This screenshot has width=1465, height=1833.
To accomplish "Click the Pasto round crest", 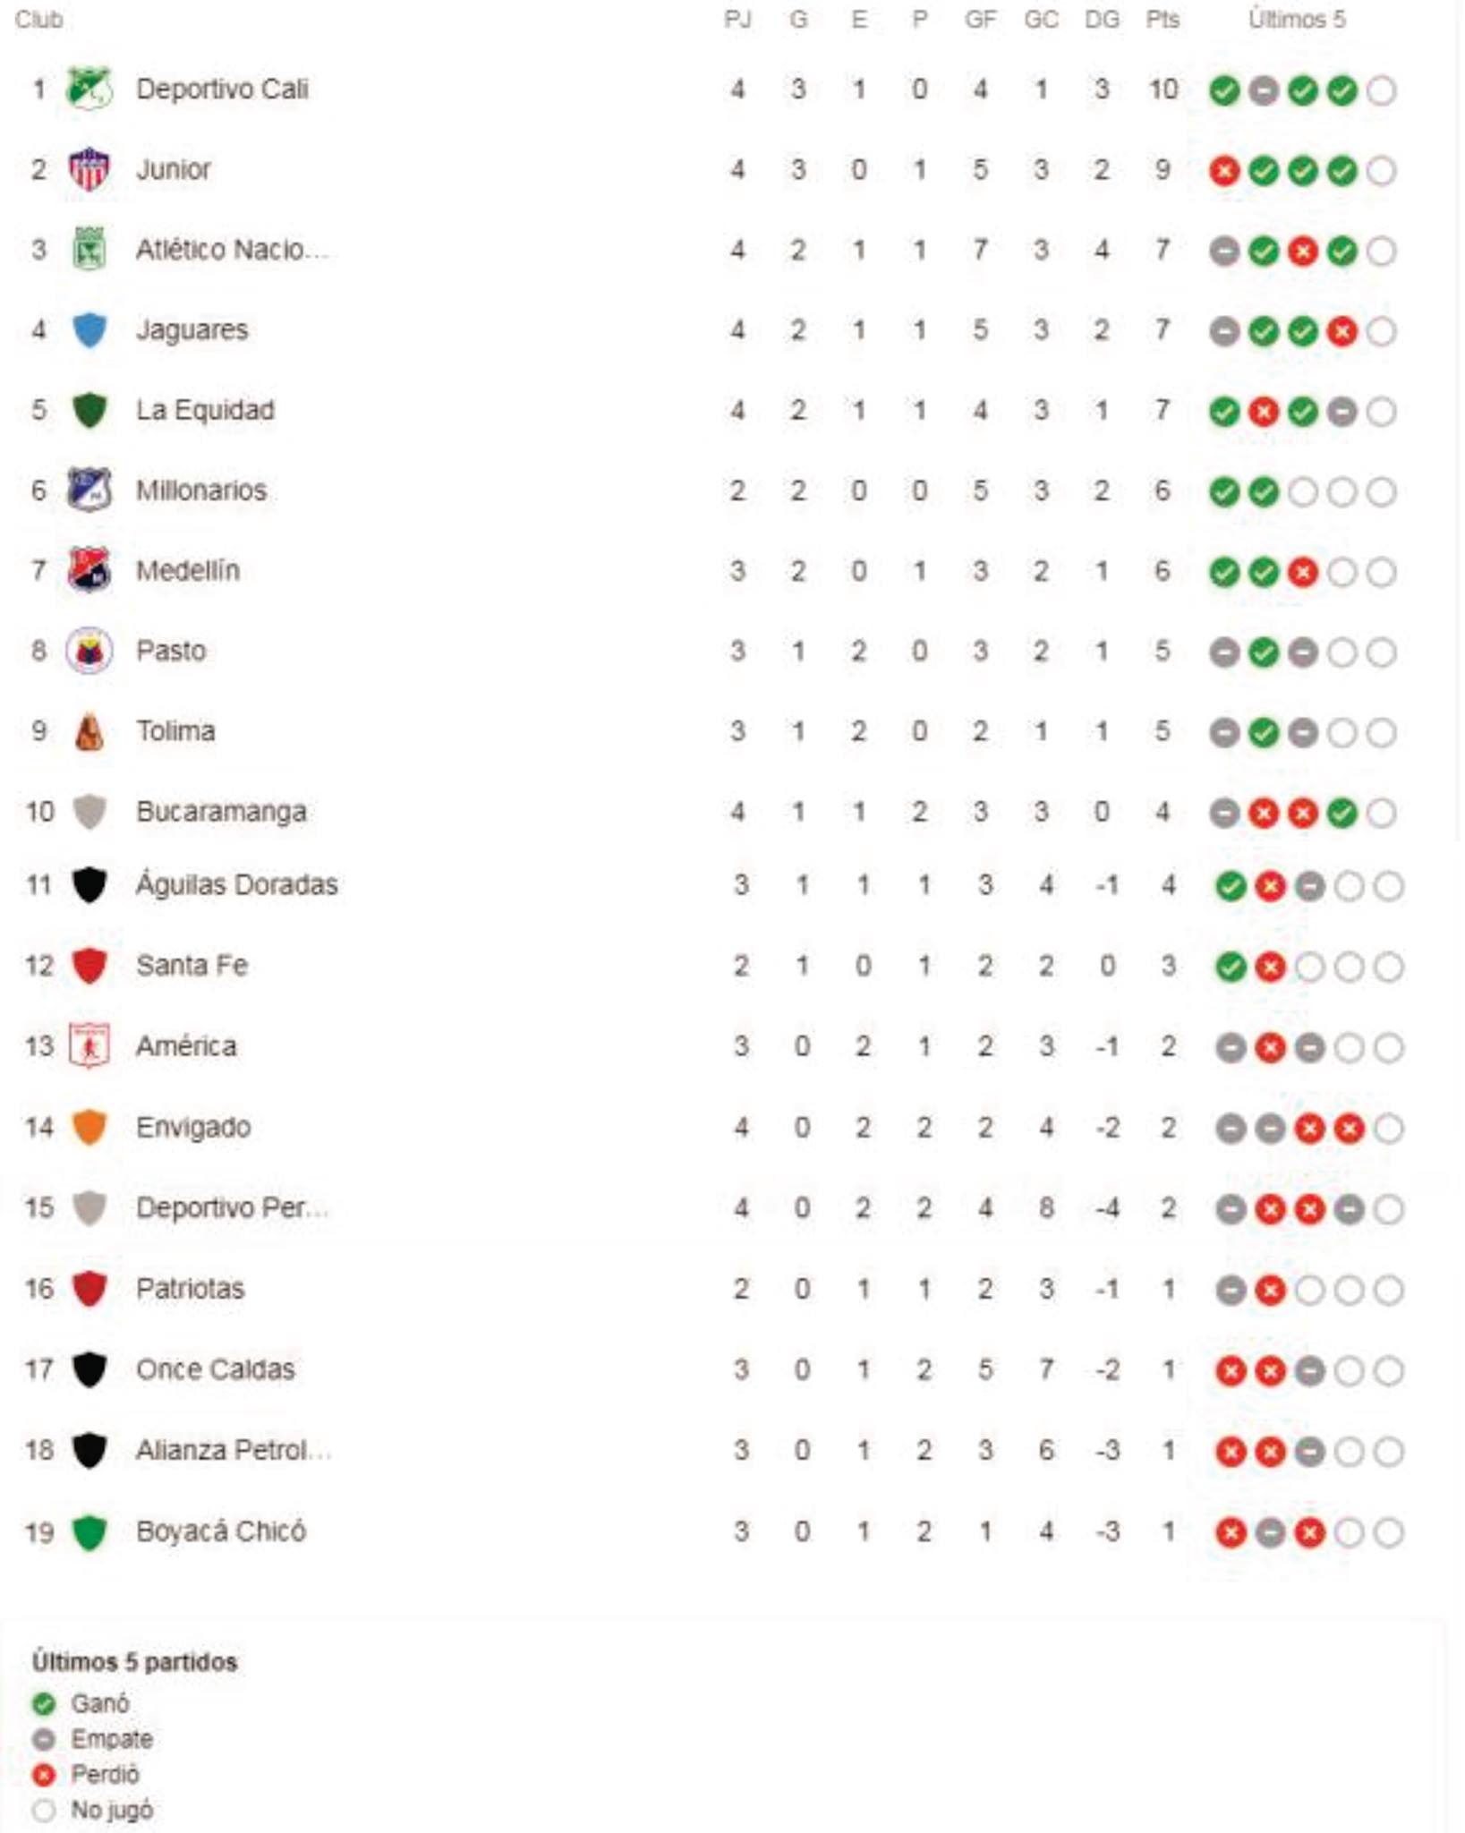I will (x=89, y=651).
